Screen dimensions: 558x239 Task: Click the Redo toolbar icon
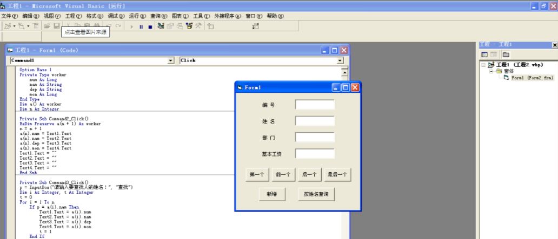pos(118,26)
